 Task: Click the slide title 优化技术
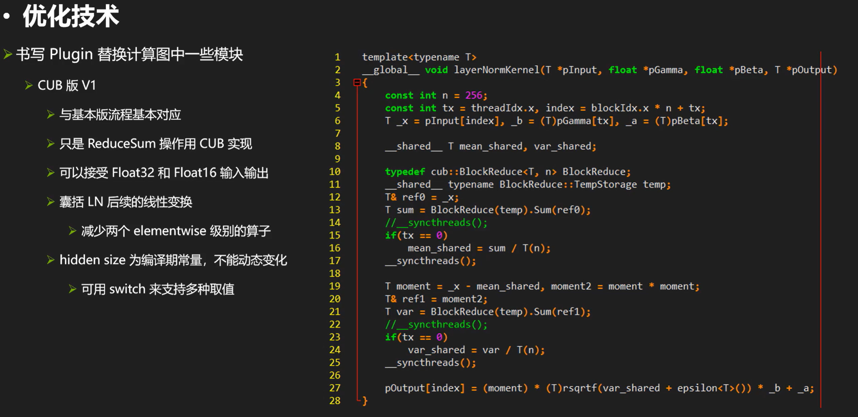(71, 16)
